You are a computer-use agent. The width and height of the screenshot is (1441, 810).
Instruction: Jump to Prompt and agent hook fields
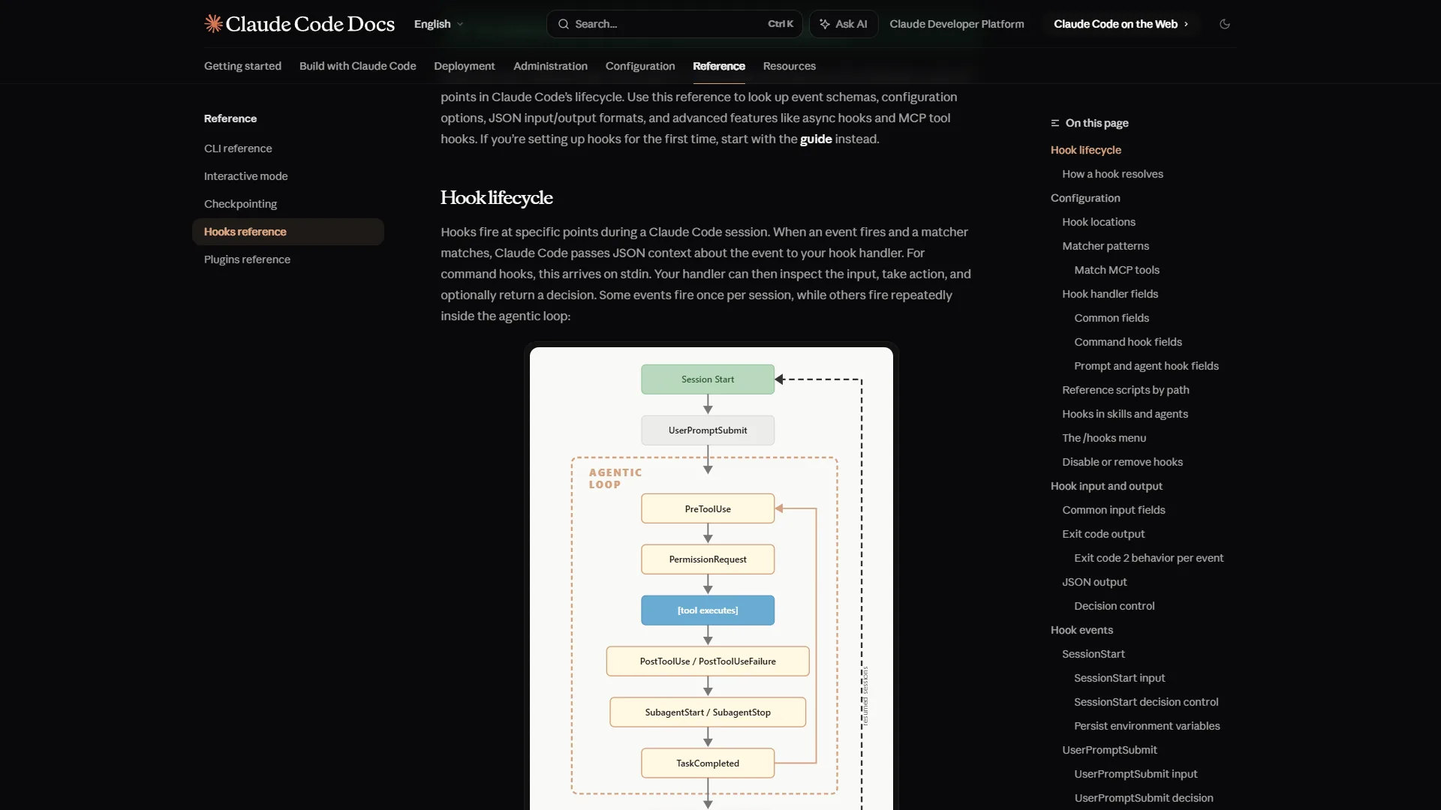pyautogui.click(x=1146, y=366)
